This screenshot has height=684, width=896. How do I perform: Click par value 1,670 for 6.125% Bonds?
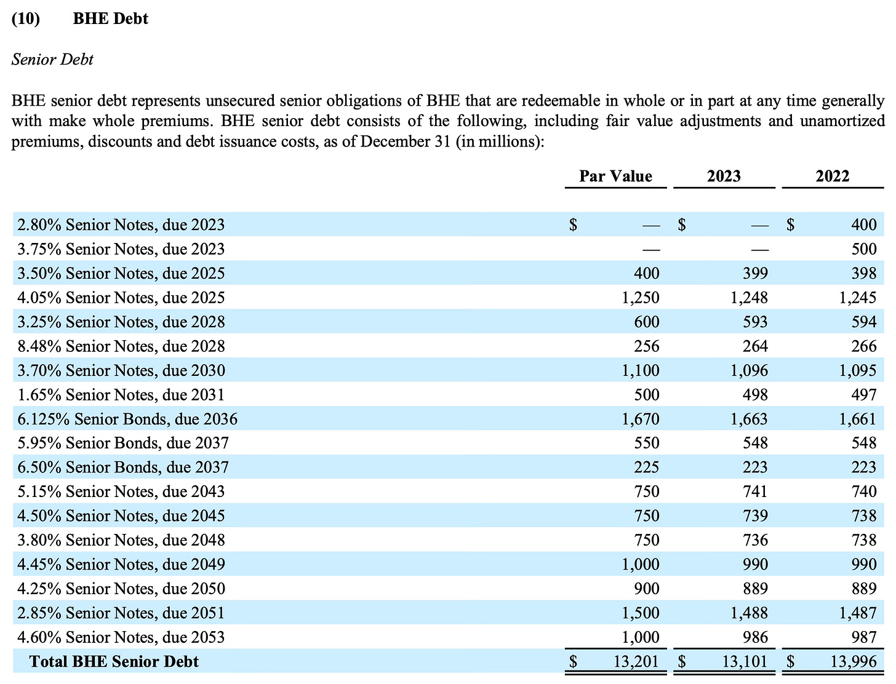pyautogui.click(x=641, y=419)
